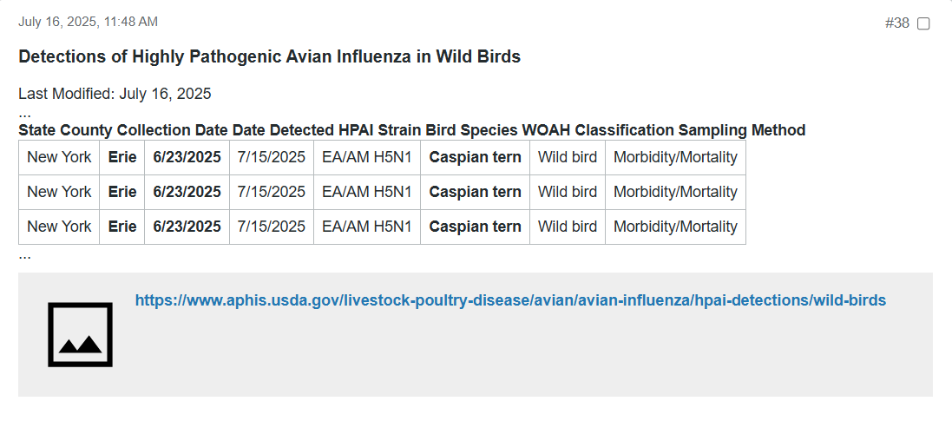This screenshot has width=952, height=421.
Task: Select the 7/15/2025 cell in the second row
Action: coord(272,192)
